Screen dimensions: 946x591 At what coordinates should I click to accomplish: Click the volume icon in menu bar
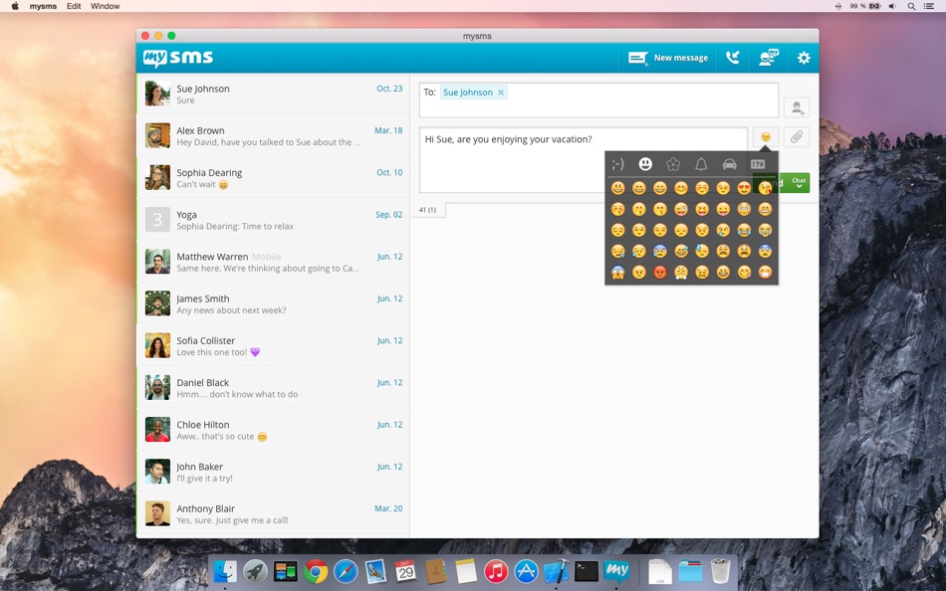892,6
